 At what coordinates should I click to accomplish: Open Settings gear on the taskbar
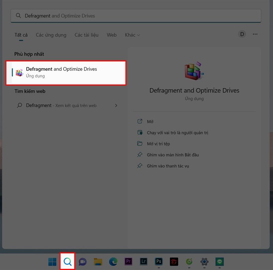(204, 262)
